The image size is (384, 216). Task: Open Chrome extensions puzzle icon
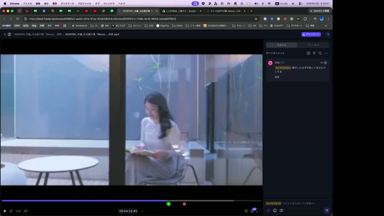coord(305,19)
